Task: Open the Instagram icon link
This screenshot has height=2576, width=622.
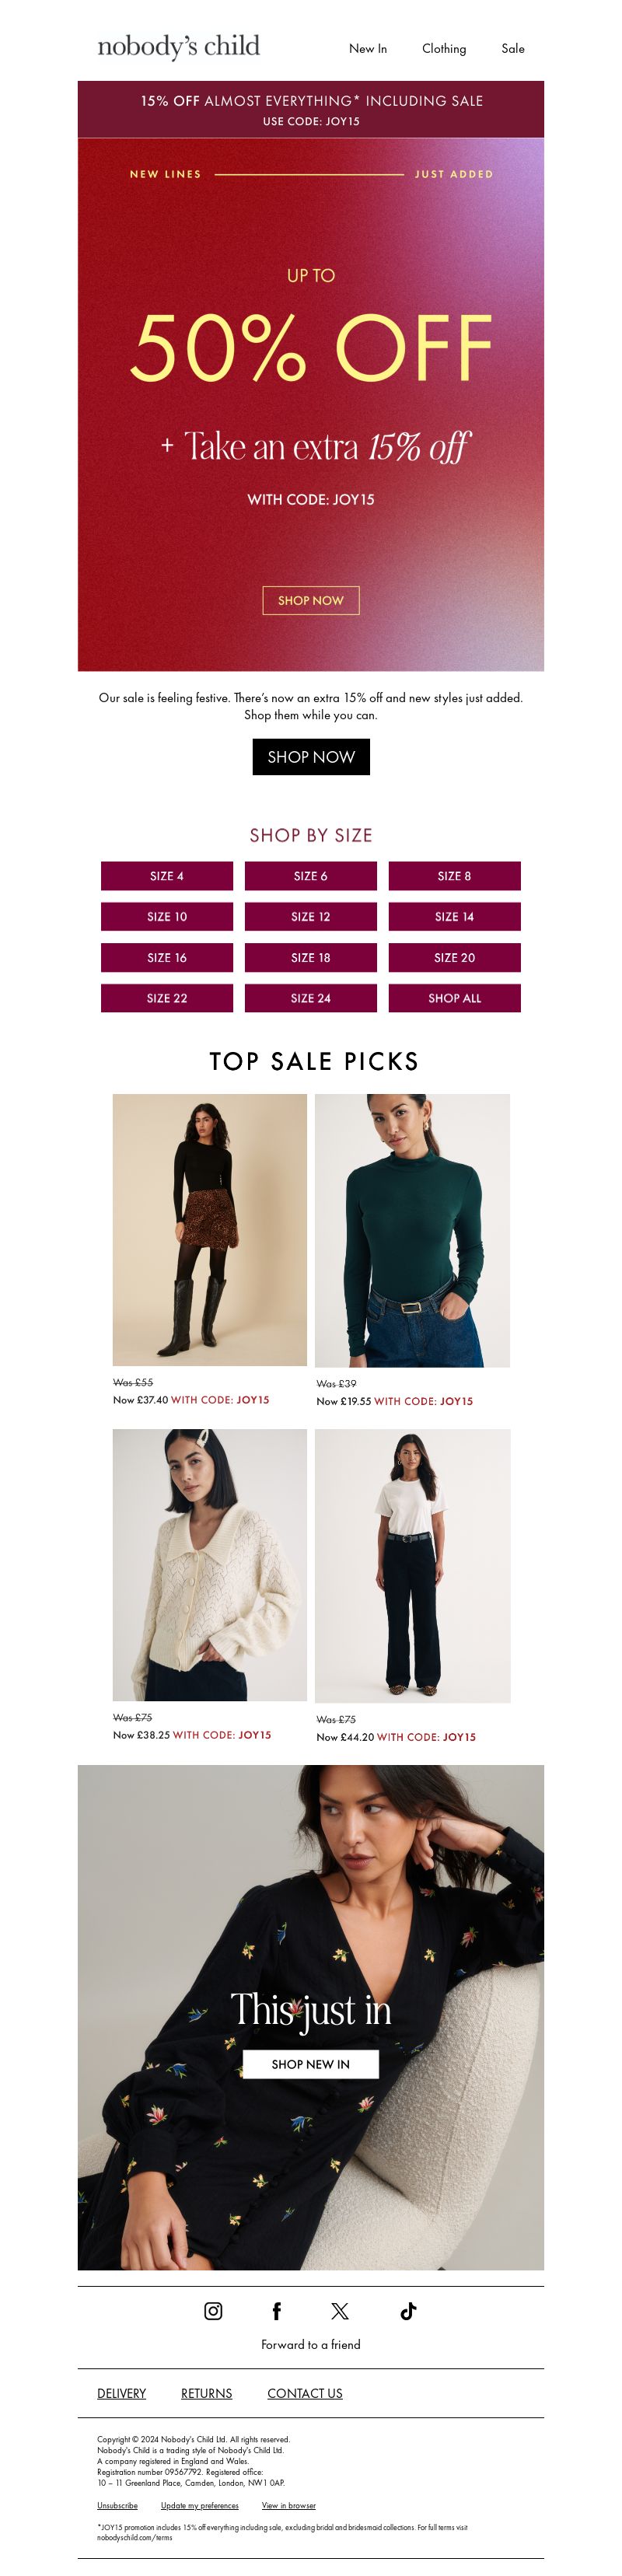Action: [213, 2310]
